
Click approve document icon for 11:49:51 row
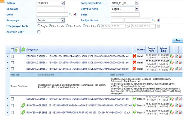[x=176, y=69]
